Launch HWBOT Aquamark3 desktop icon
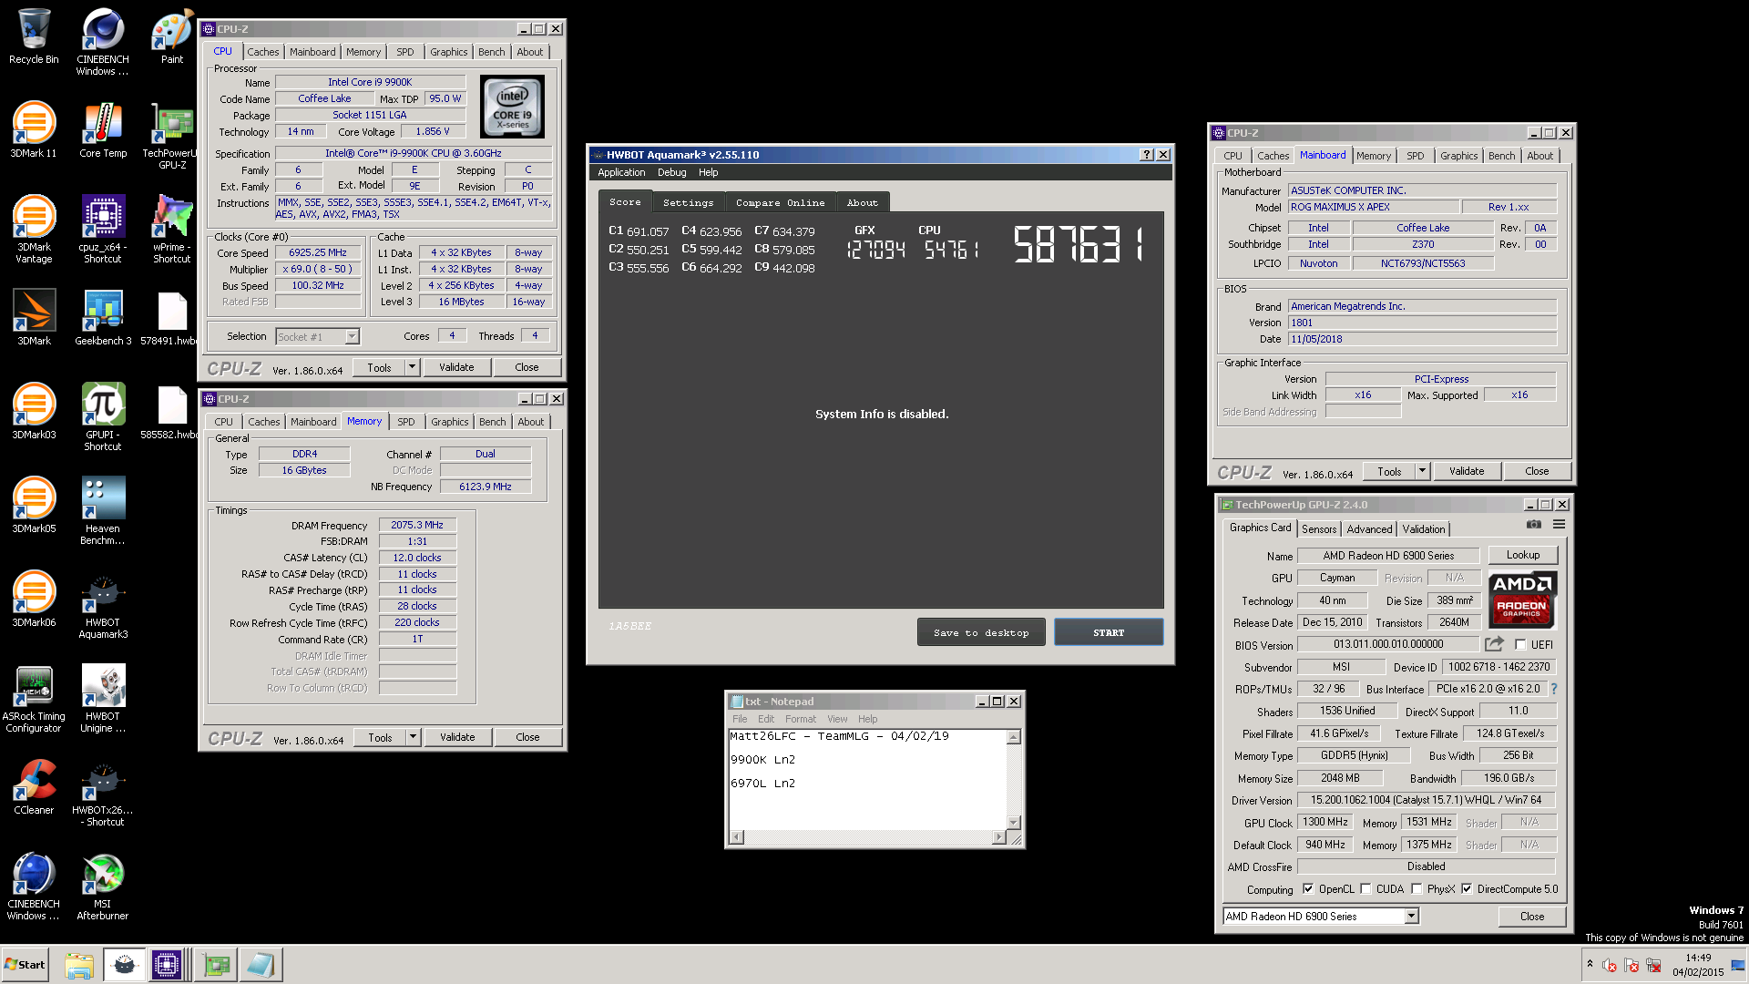 pyautogui.click(x=103, y=605)
